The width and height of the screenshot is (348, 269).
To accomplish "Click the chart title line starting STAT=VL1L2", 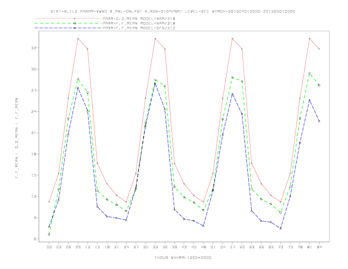I will [x=173, y=11].
